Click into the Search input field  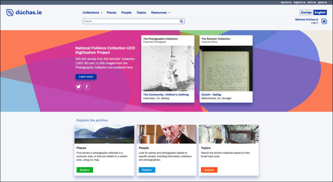(x=130, y=21)
